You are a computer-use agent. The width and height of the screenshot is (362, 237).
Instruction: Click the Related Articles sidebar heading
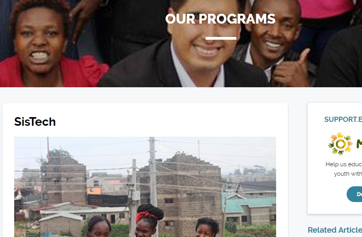pyautogui.click(x=335, y=230)
